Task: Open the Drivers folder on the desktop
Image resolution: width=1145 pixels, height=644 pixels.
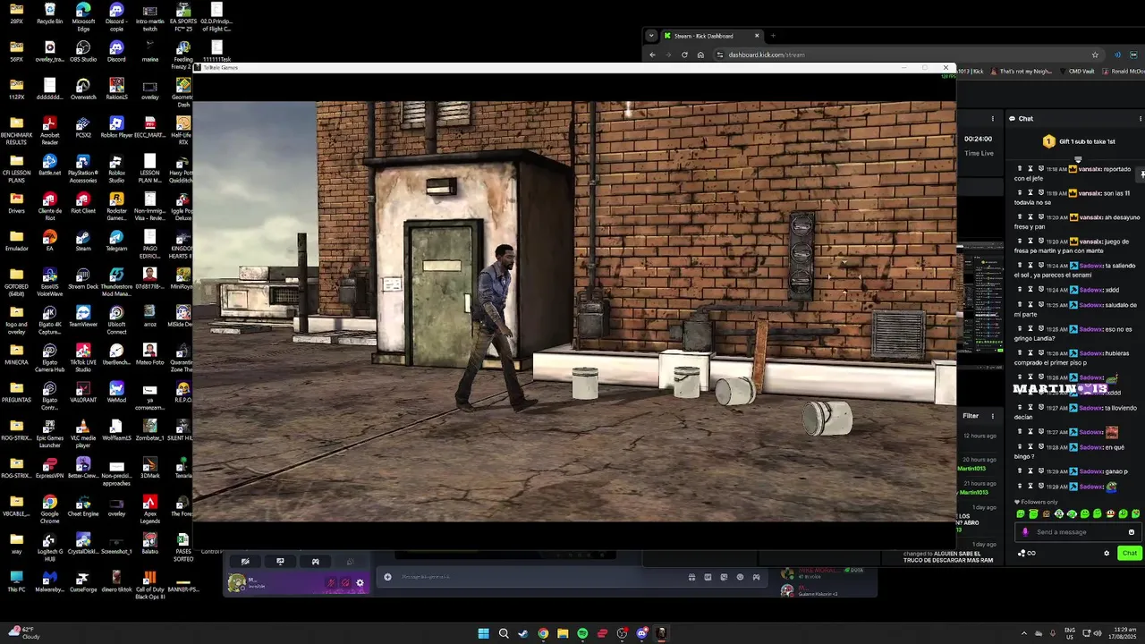Action: coord(17,202)
